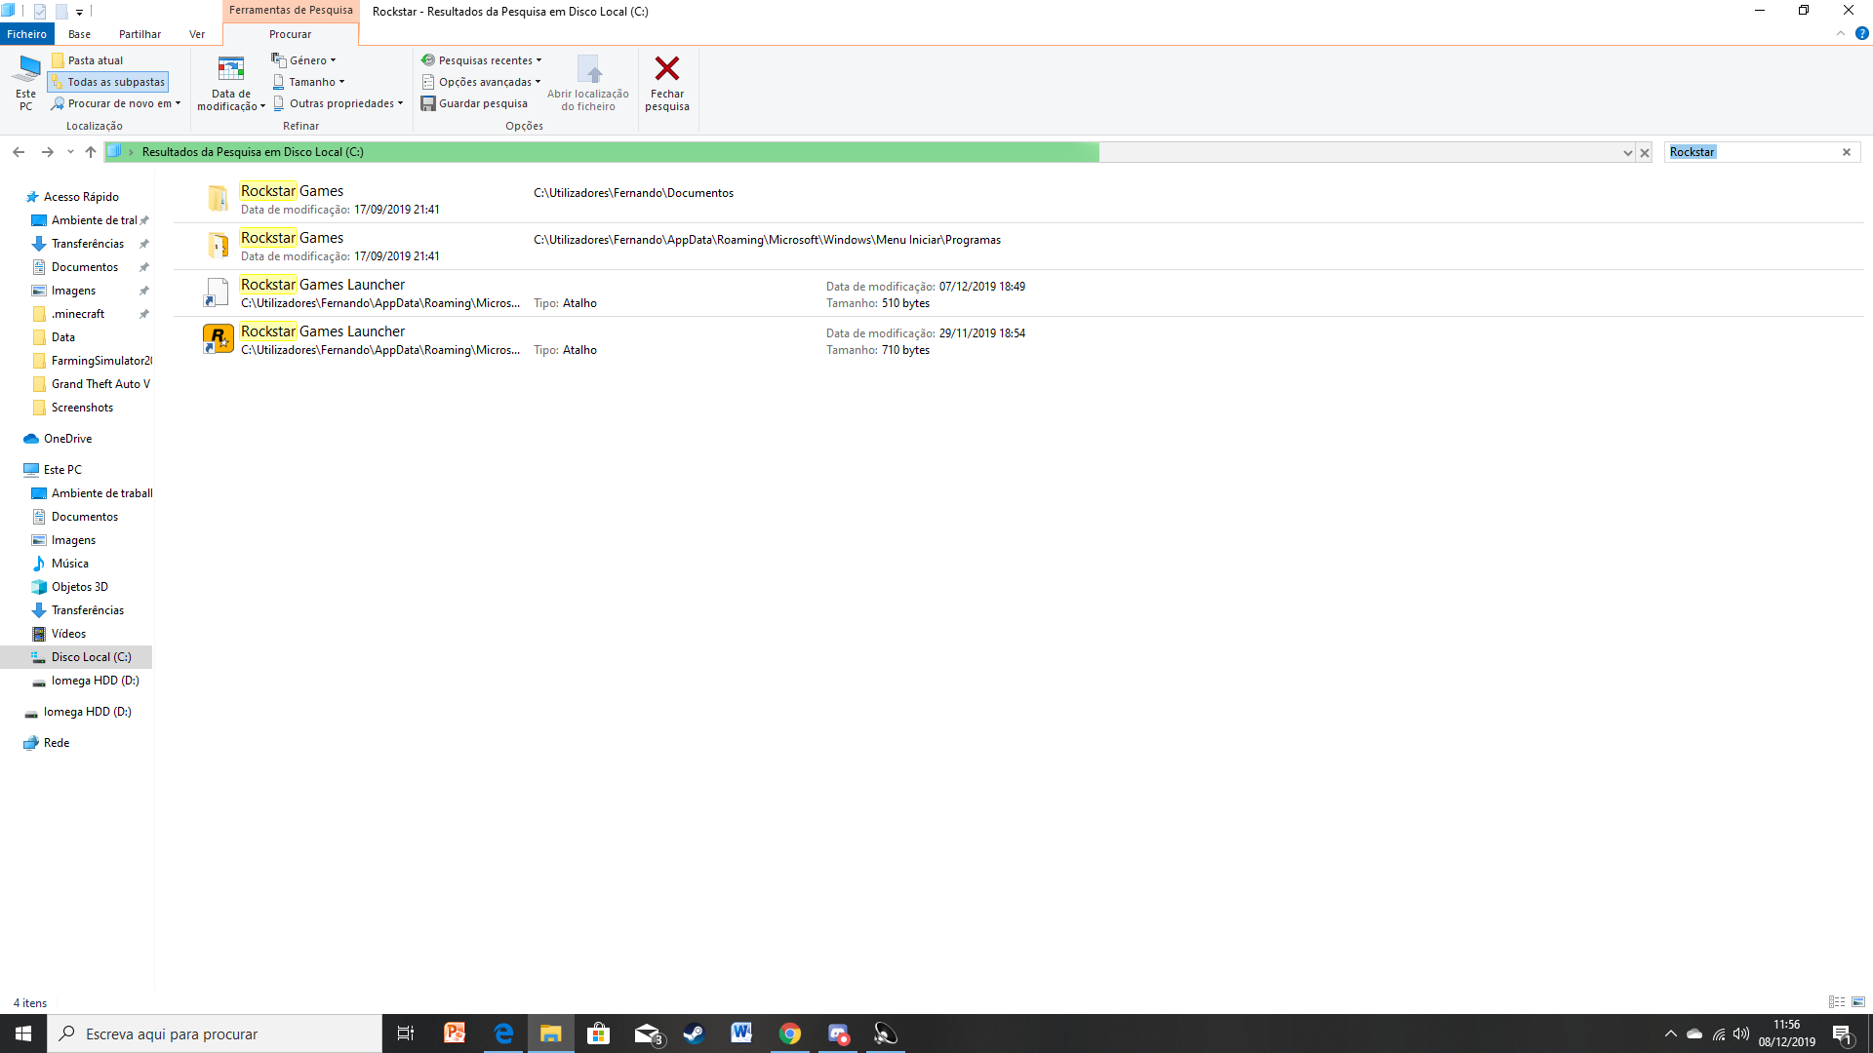Viewport: 1873px width, 1053px height.
Task: Clear the Rockstar search box with X
Action: 1846,152
